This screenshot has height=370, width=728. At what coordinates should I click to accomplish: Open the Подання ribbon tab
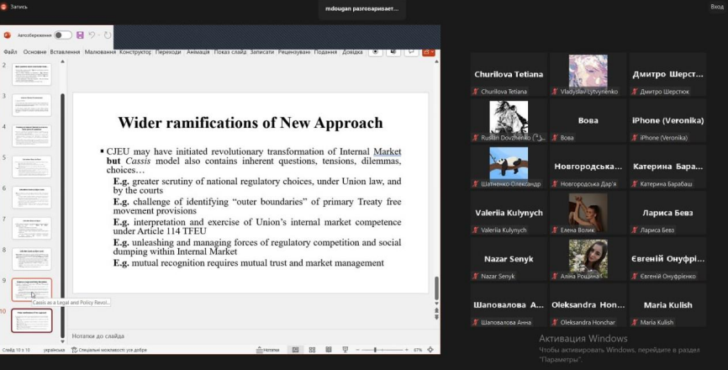pos(325,52)
